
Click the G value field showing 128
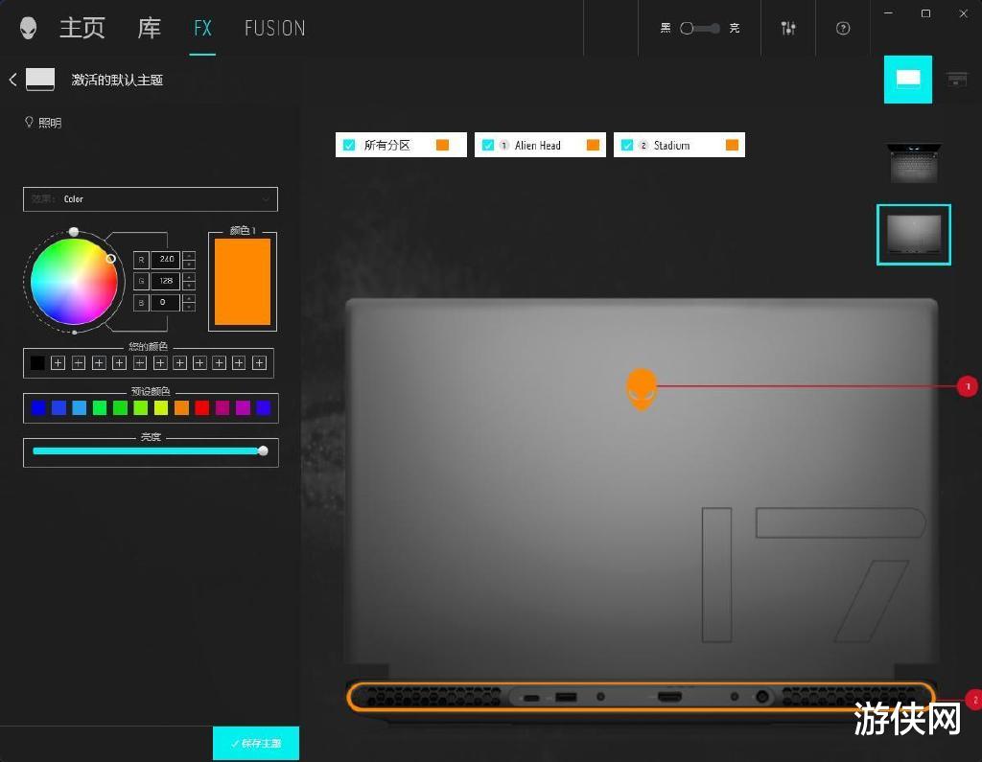165,281
